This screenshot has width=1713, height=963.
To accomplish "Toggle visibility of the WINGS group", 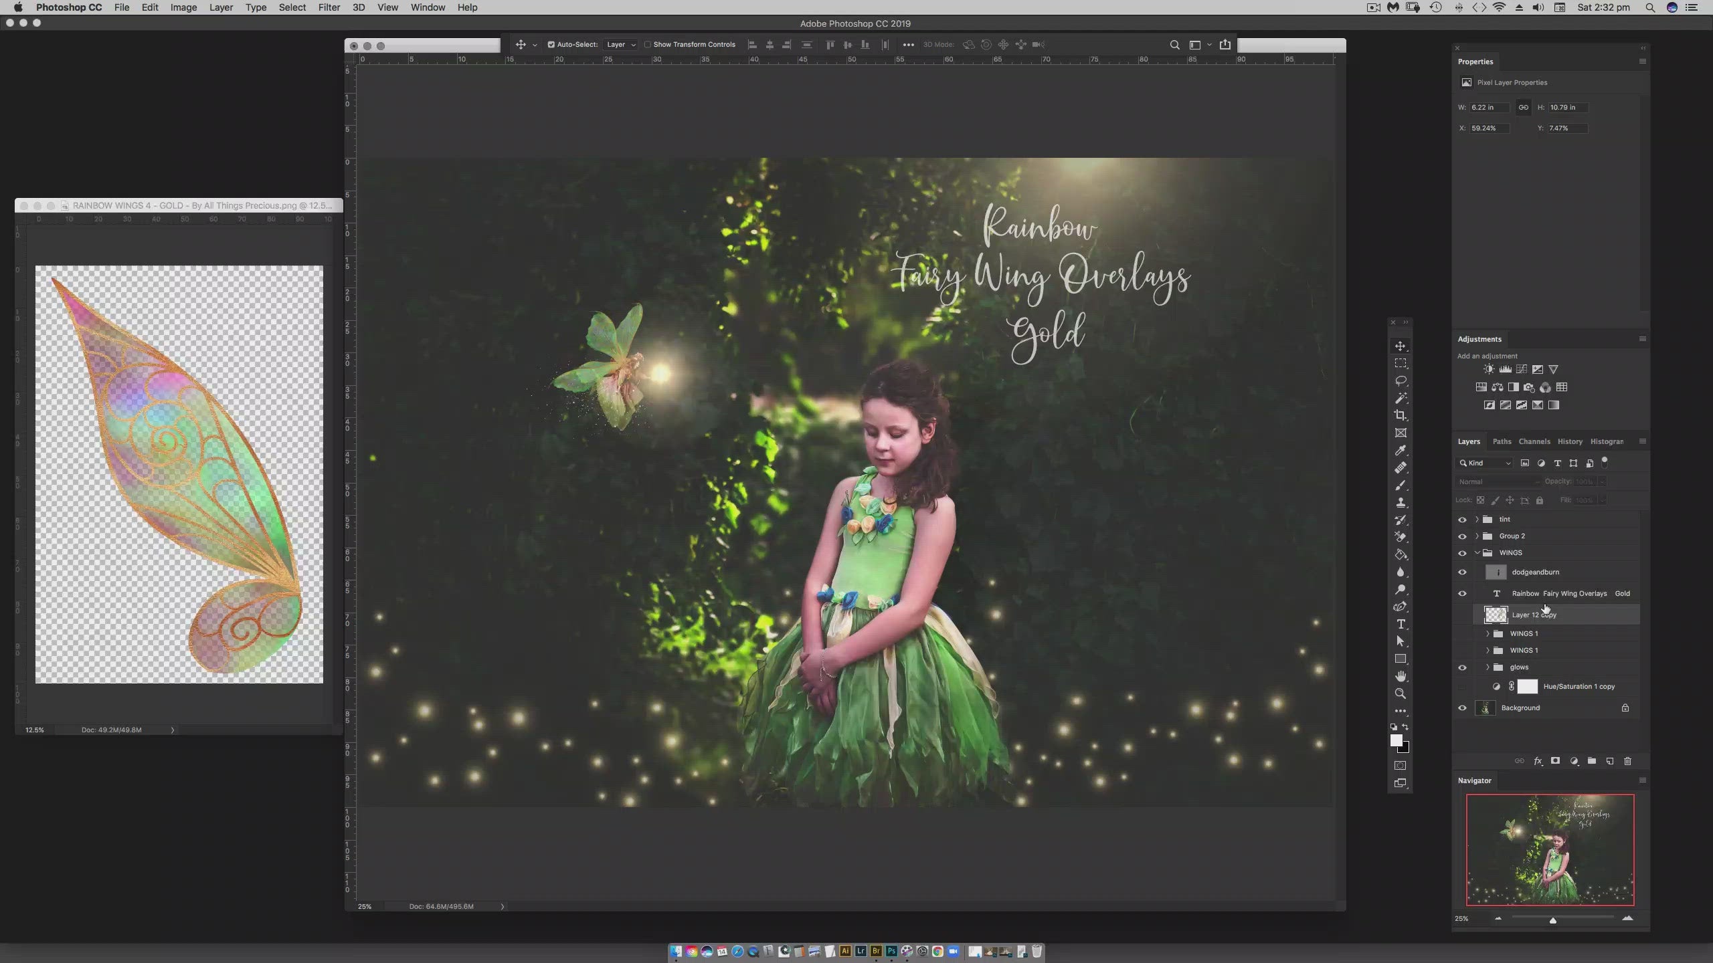I will pos(1463,552).
